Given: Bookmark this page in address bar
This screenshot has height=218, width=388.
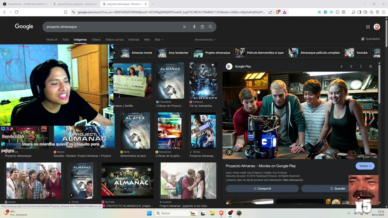Looking at the screenshot, I should [x=65, y=12].
